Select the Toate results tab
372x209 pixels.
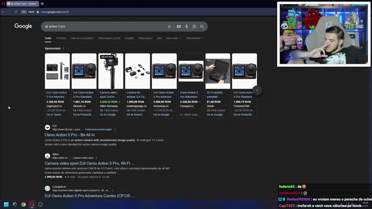click(48, 38)
